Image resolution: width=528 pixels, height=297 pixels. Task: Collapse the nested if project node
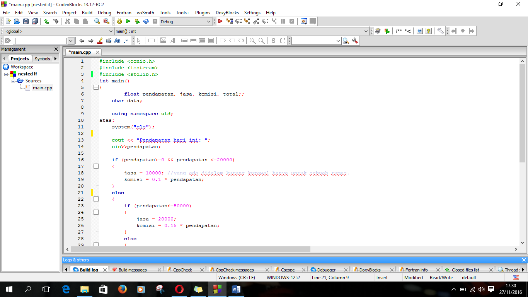(x=6, y=74)
